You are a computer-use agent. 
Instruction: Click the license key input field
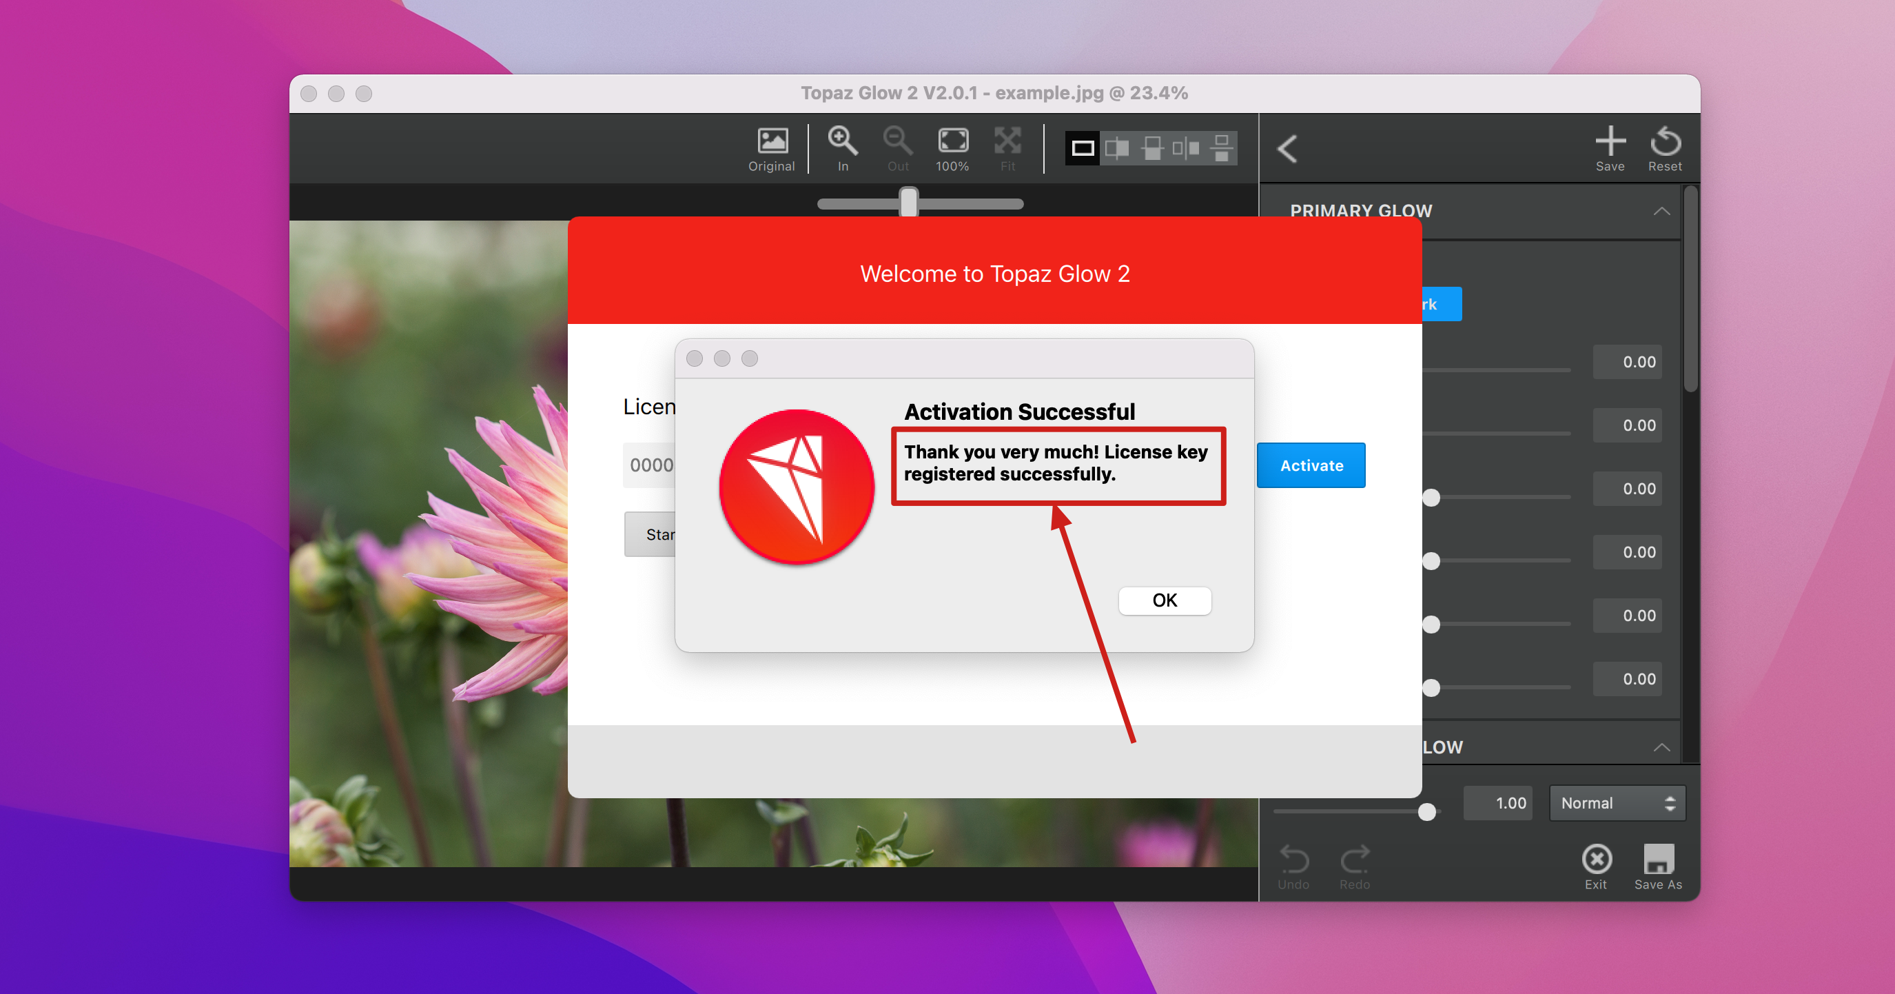pos(650,465)
